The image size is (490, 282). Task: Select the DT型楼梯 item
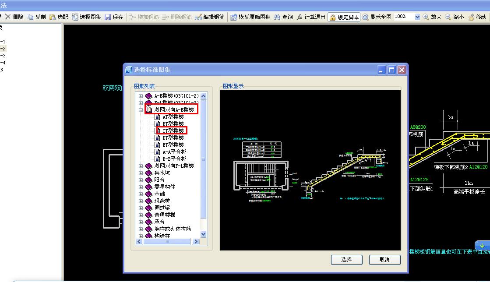click(x=173, y=138)
